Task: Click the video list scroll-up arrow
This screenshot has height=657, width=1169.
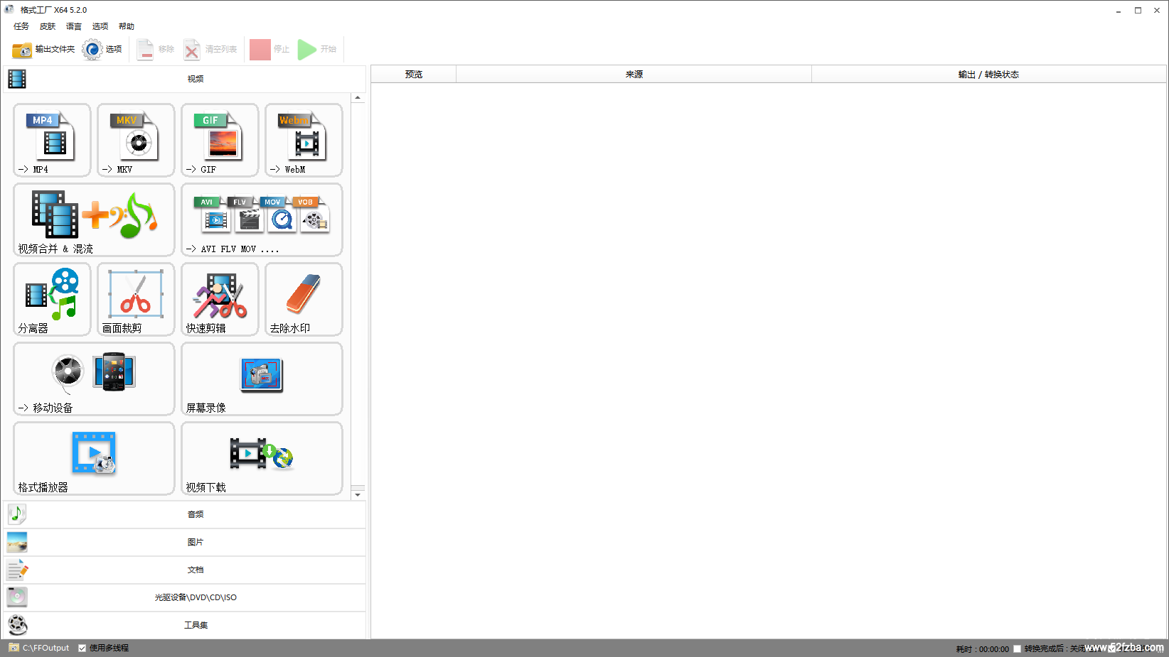Action: click(358, 98)
